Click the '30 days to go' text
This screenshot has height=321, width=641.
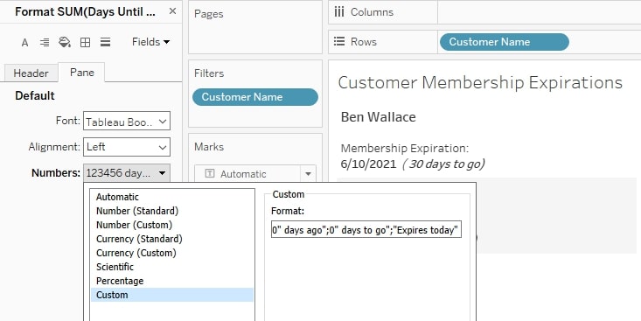(443, 164)
